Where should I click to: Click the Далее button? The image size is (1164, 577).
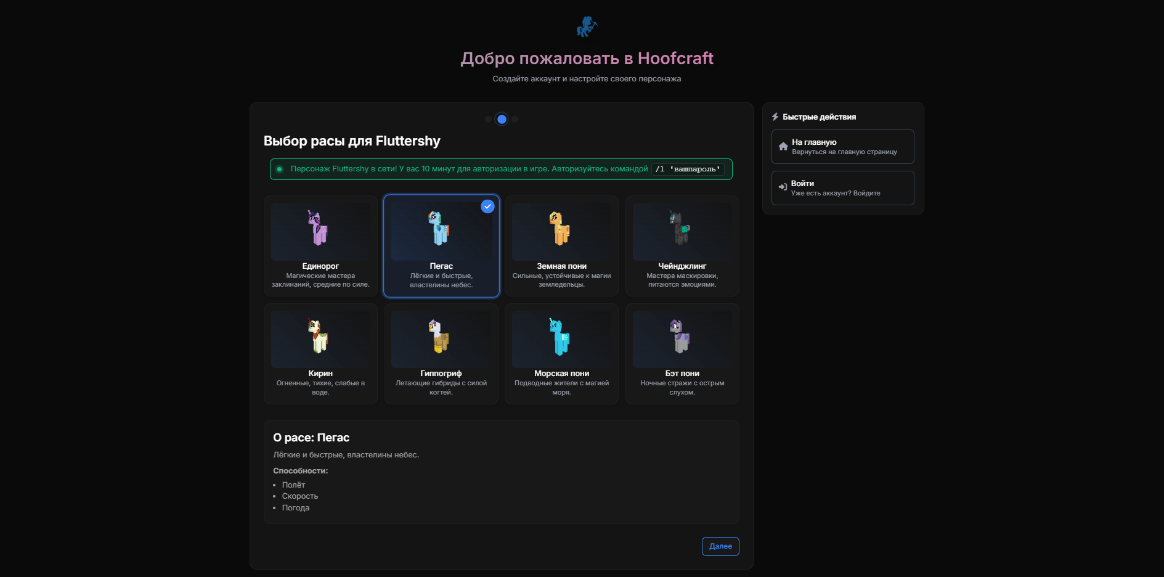point(720,546)
